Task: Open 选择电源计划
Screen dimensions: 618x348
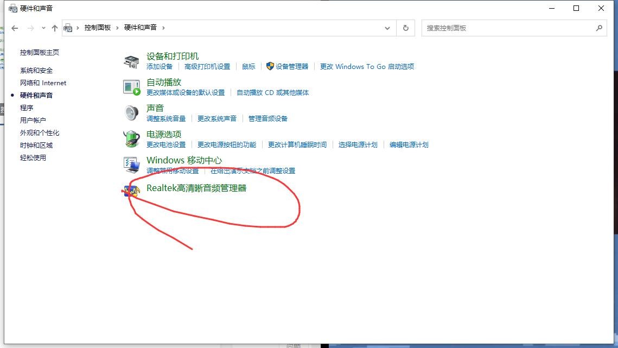Action: pos(358,144)
